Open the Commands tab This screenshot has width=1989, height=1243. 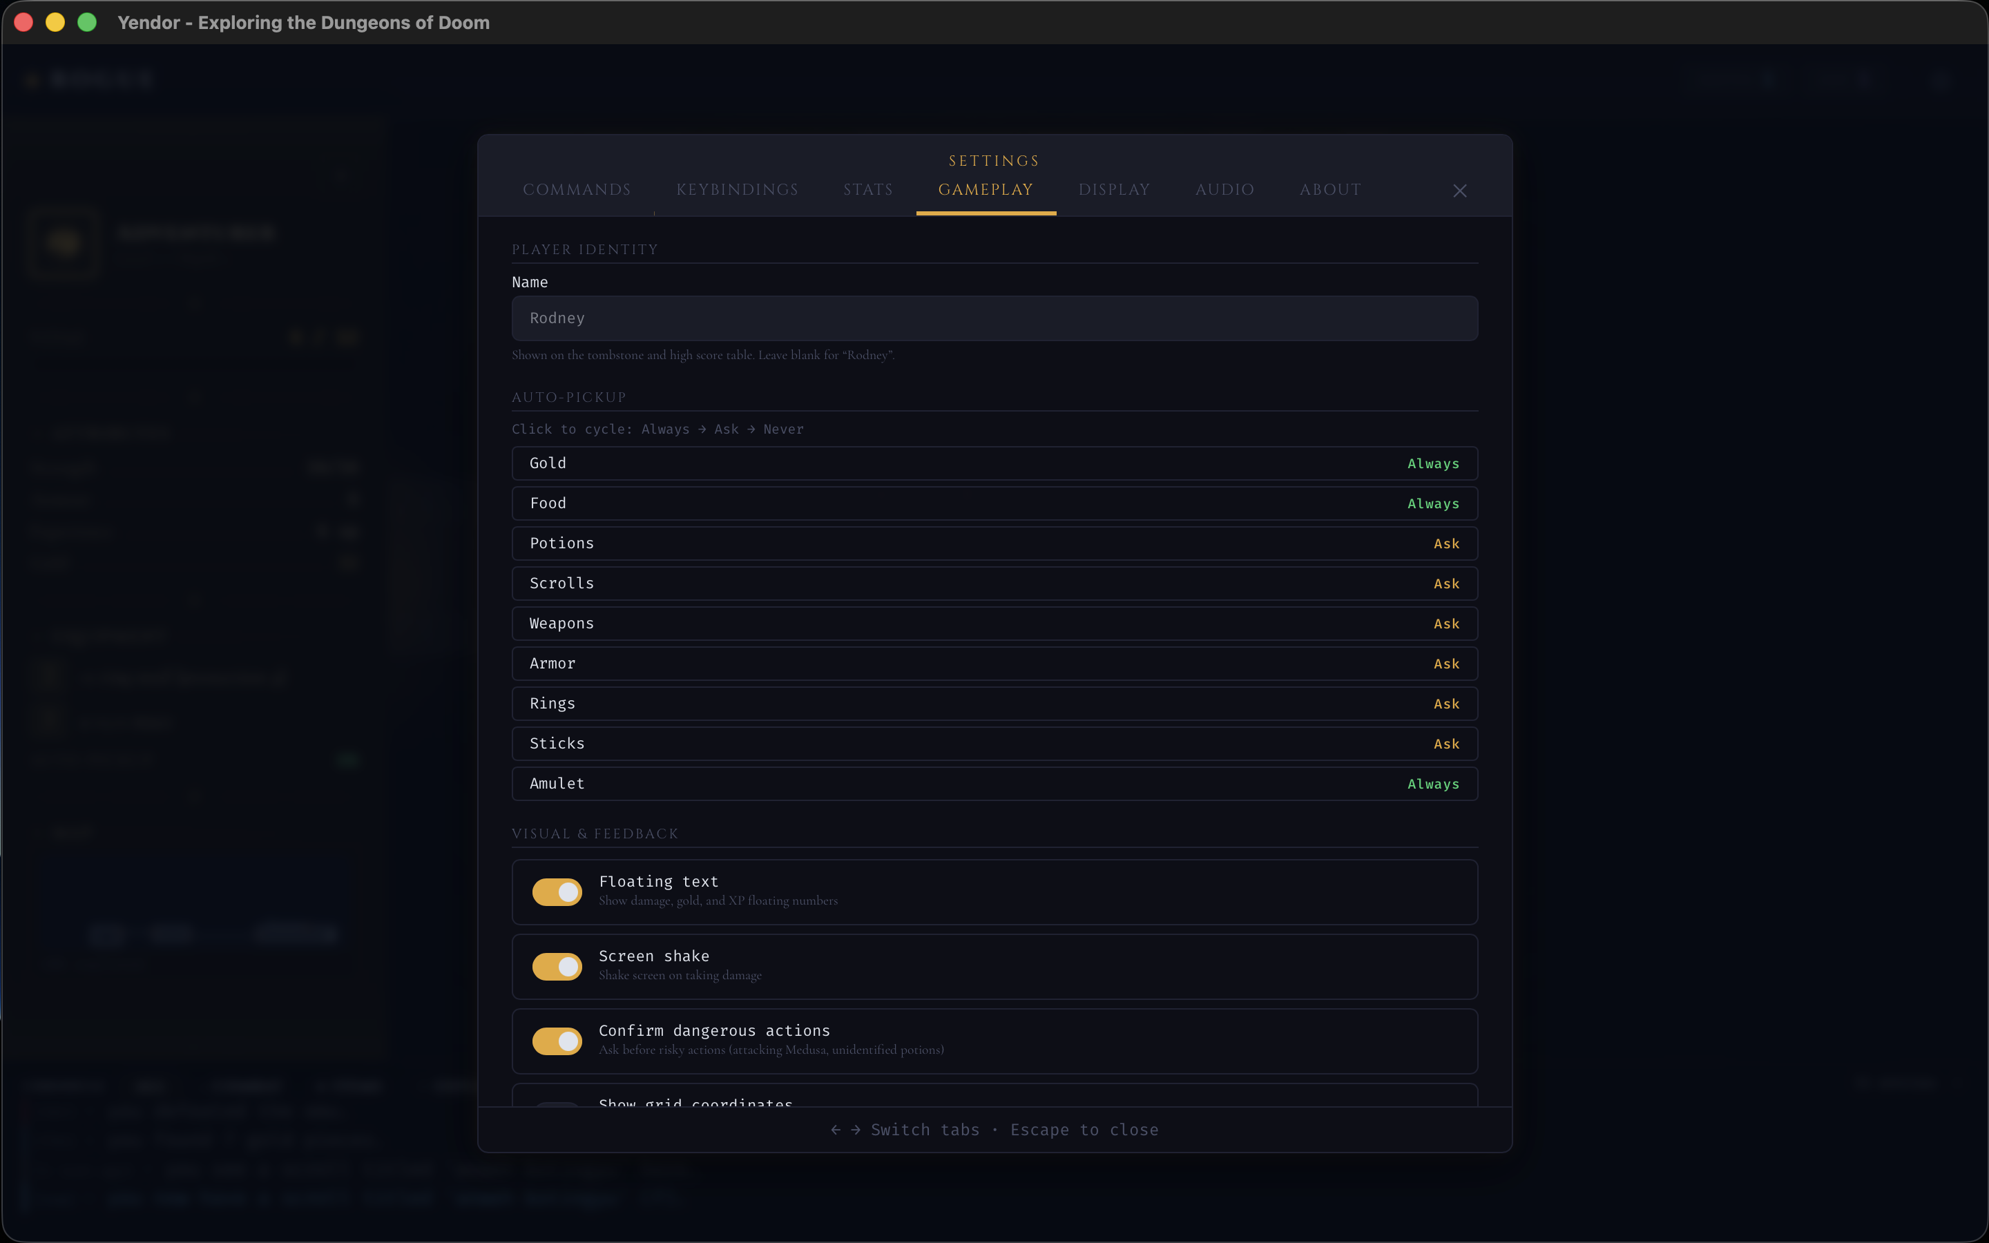[576, 189]
